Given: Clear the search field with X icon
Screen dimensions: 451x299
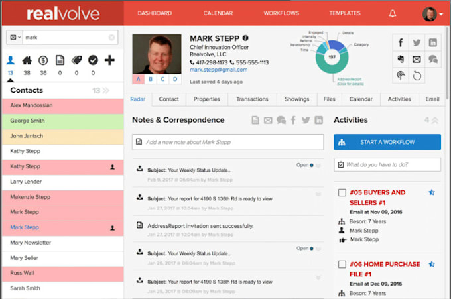Looking at the screenshot, I should [111, 37].
